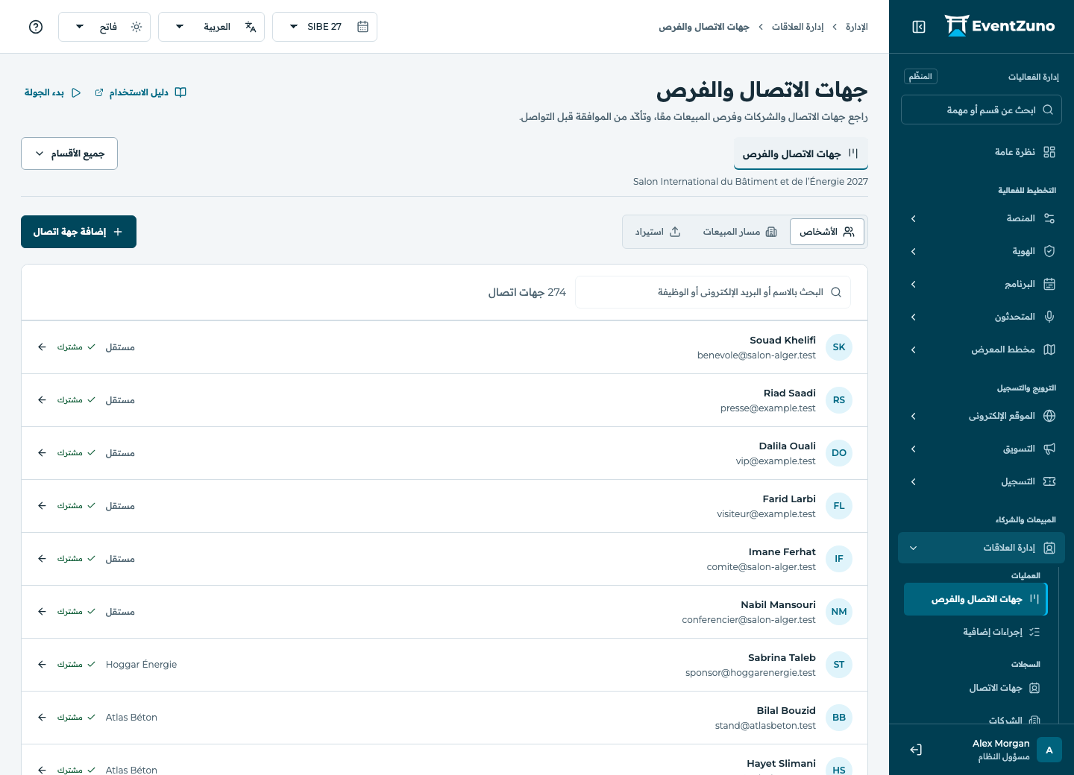Collapse the إدارة العلاقات sidebar section

[982, 548]
